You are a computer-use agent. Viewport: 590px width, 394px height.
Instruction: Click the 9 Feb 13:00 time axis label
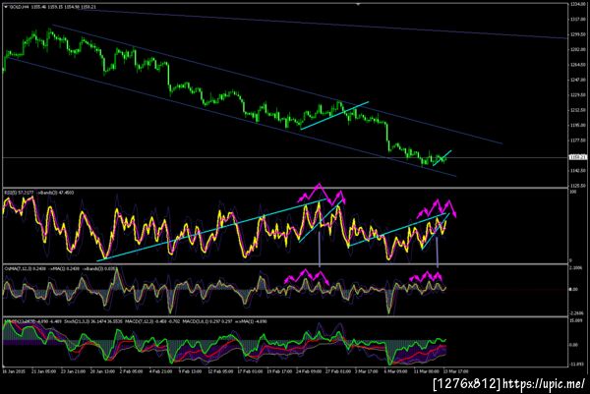pos(190,371)
